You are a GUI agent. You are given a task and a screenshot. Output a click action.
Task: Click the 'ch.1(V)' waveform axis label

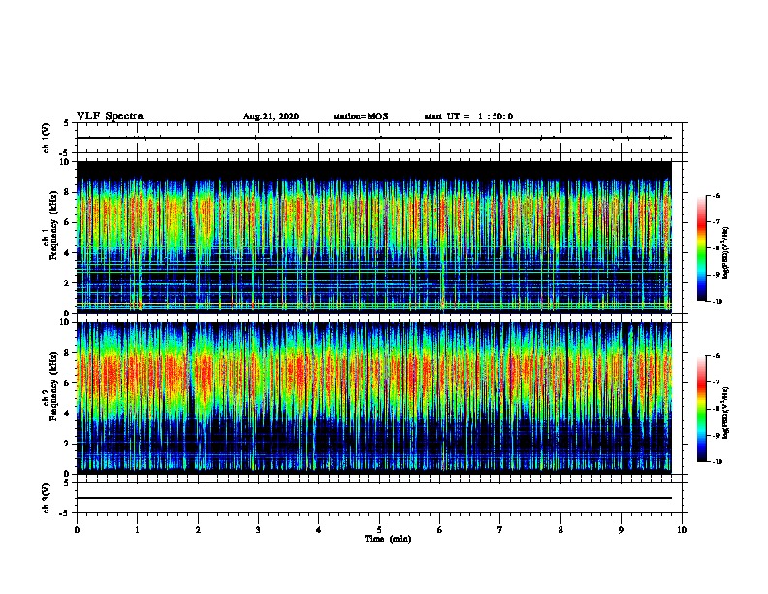click(x=46, y=138)
